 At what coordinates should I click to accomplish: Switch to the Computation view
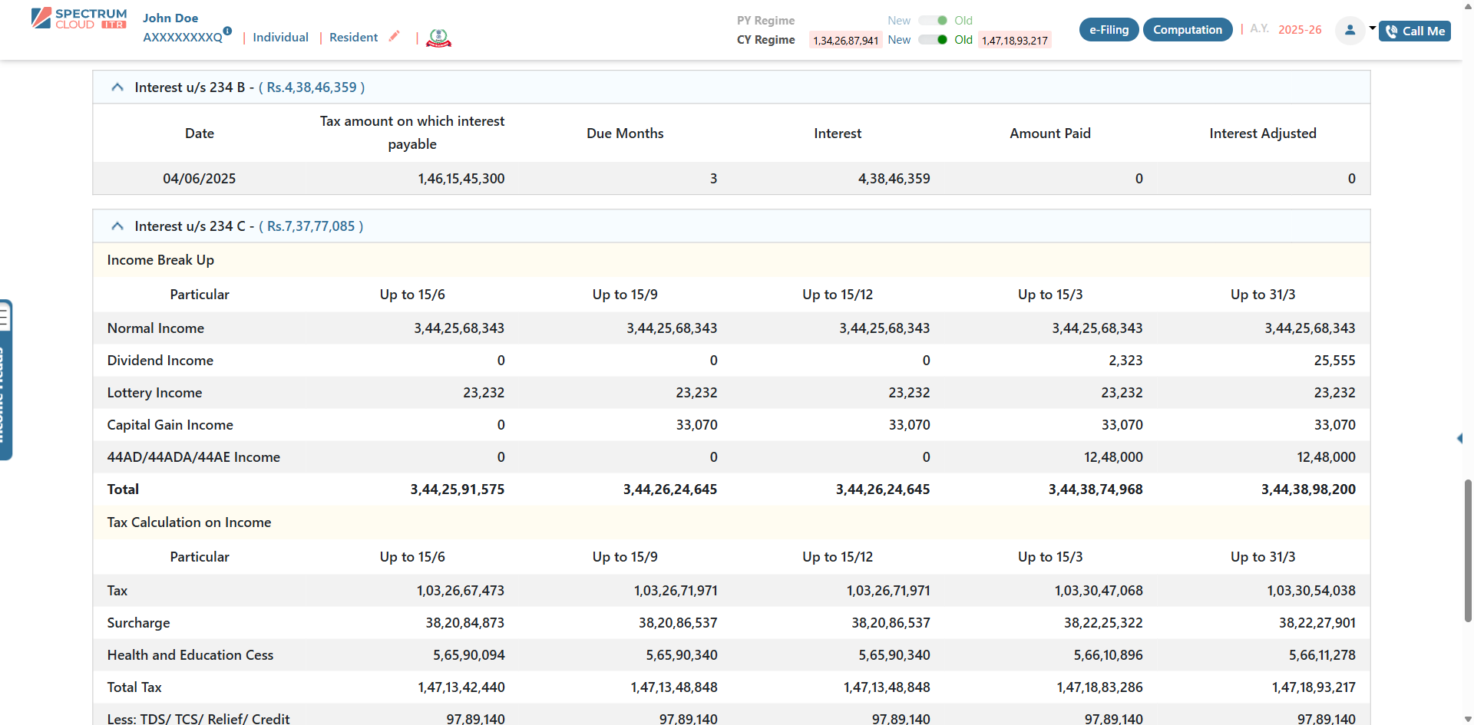coord(1187,29)
